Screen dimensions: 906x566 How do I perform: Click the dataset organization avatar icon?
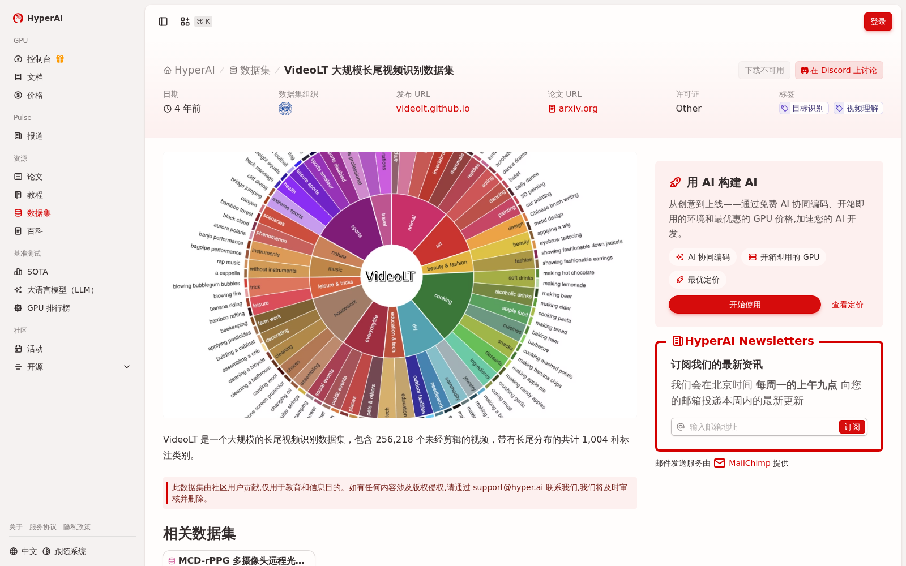coord(285,109)
